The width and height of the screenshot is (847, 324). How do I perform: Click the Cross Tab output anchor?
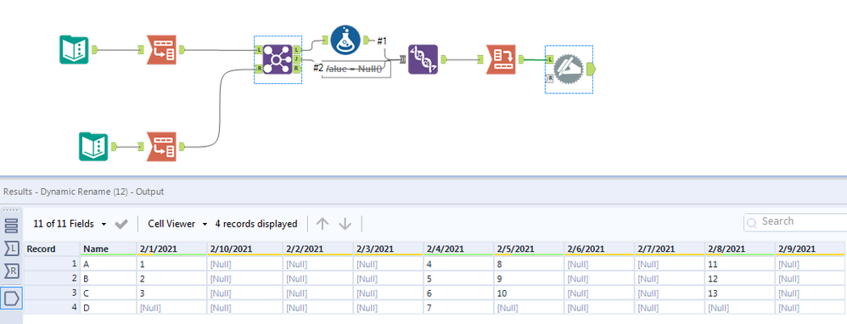coord(521,59)
